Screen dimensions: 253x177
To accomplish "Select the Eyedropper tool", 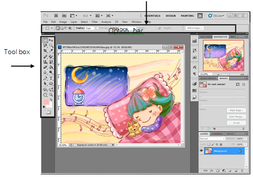I will [51, 51].
